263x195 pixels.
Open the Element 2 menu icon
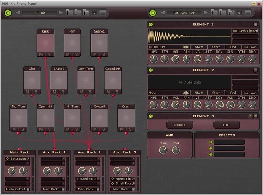click(x=255, y=70)
